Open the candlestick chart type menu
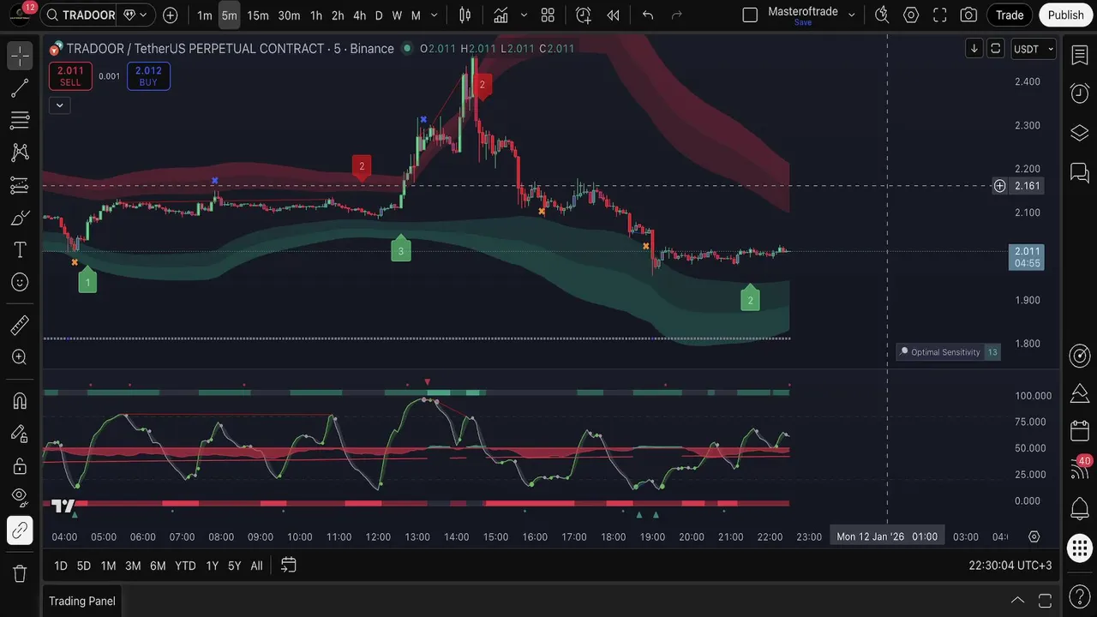Image resolution: width=1097 pixels, height=617 pixels. coord(465,15)
